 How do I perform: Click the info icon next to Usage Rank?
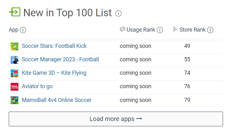(x=160, y=30)
